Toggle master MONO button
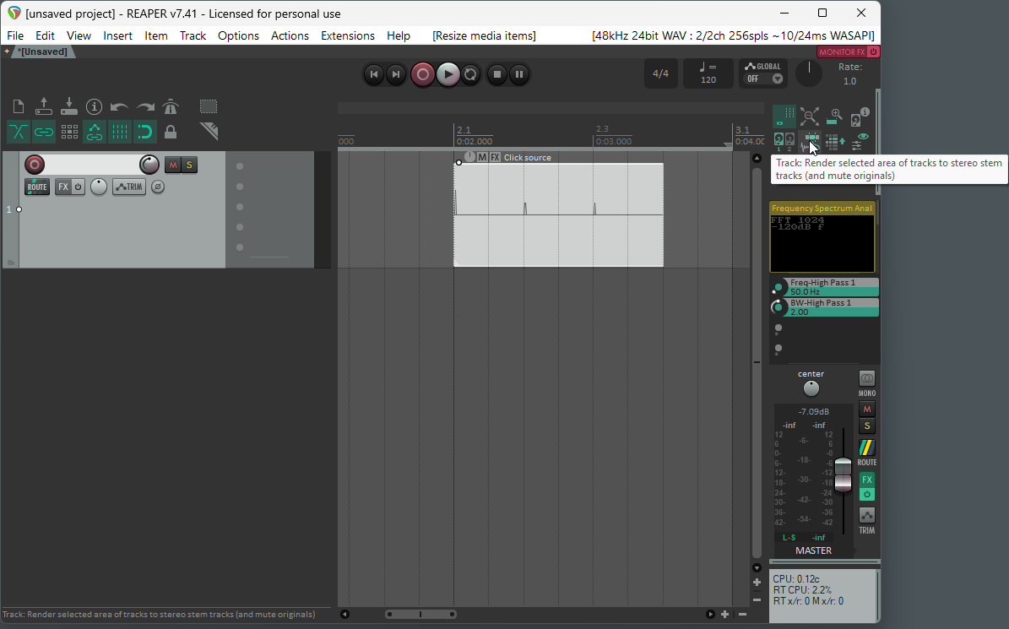The height and width of the screenshot is (629, 1009). [867, 378]
